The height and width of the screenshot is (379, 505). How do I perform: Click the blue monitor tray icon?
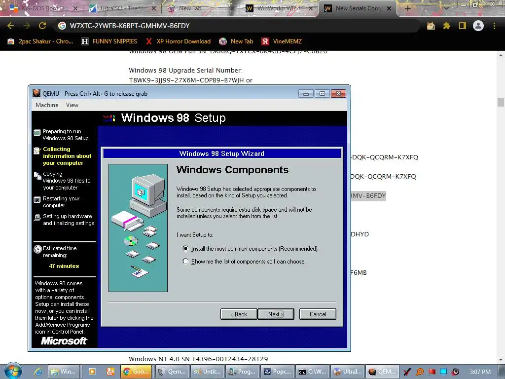click(443, 372)
